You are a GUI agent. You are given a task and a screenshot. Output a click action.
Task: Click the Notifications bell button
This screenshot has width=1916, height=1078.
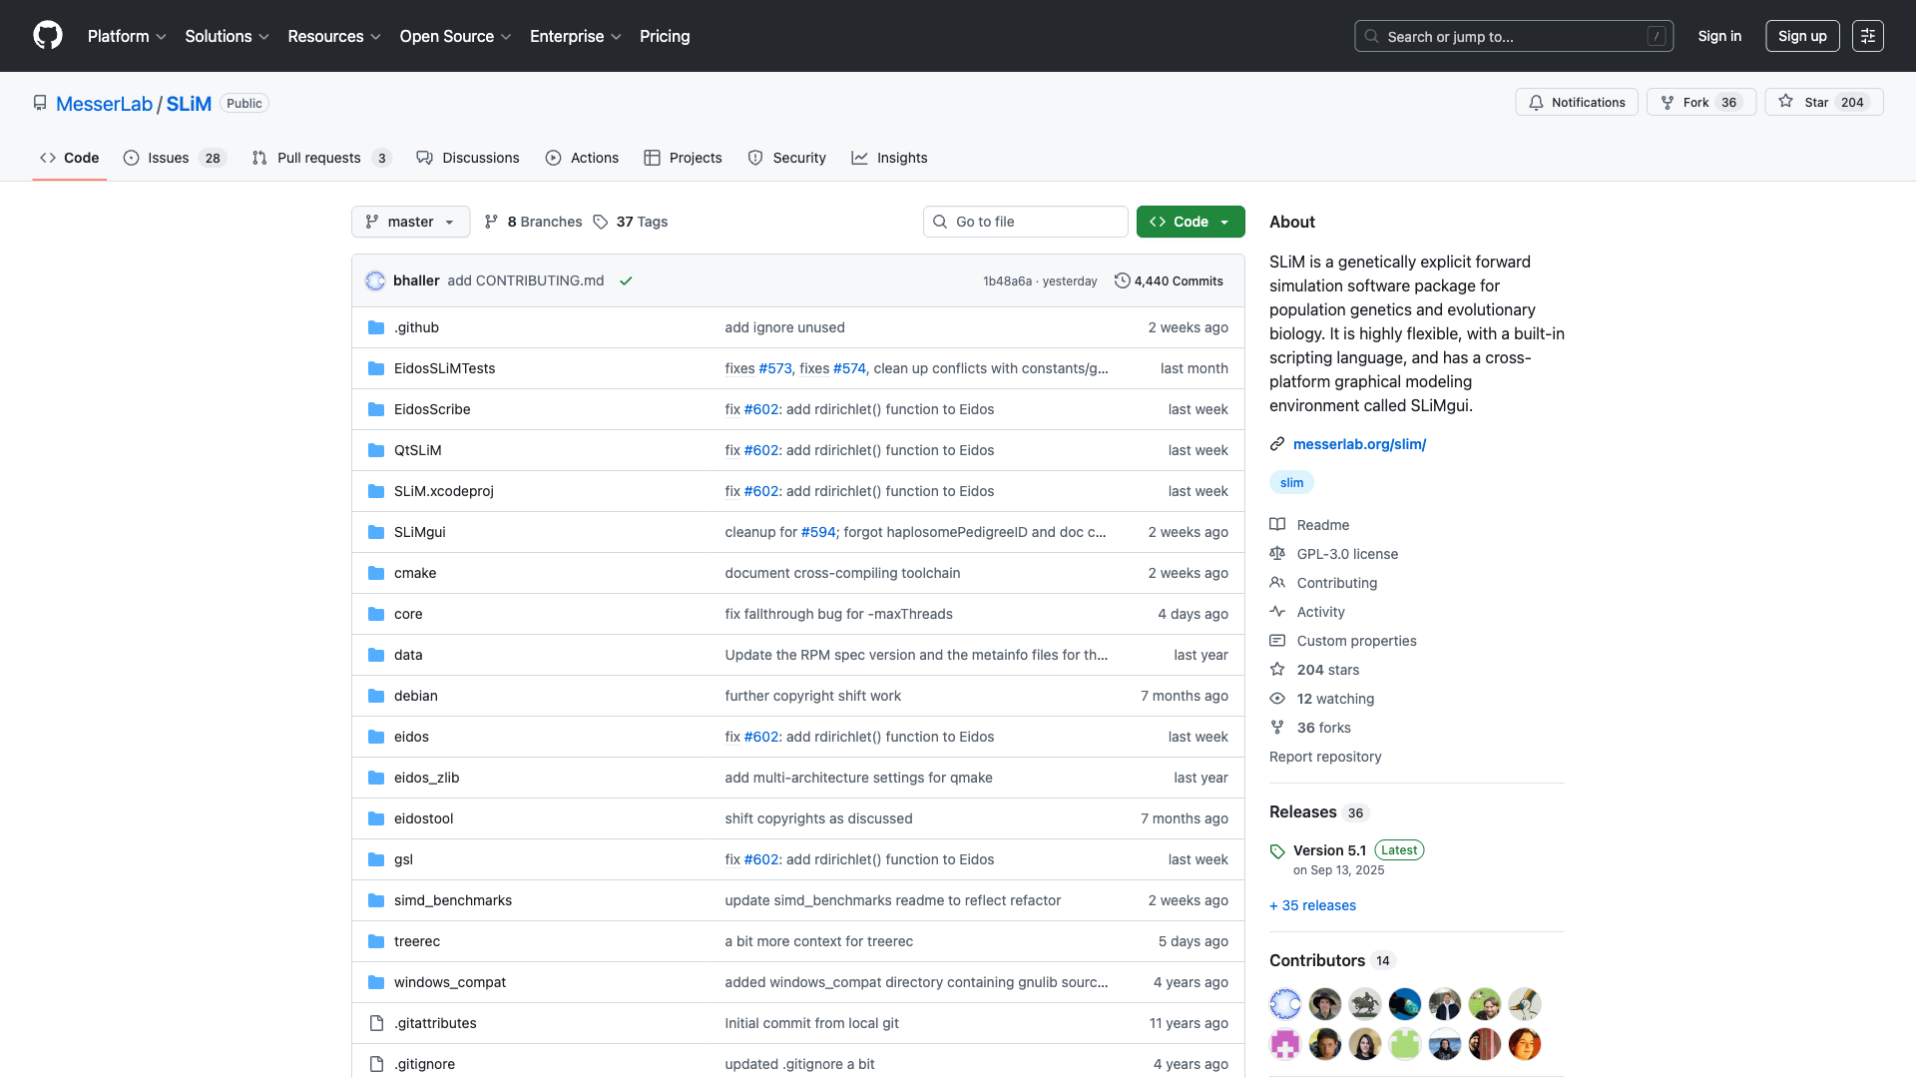[x=1577, y=103]
